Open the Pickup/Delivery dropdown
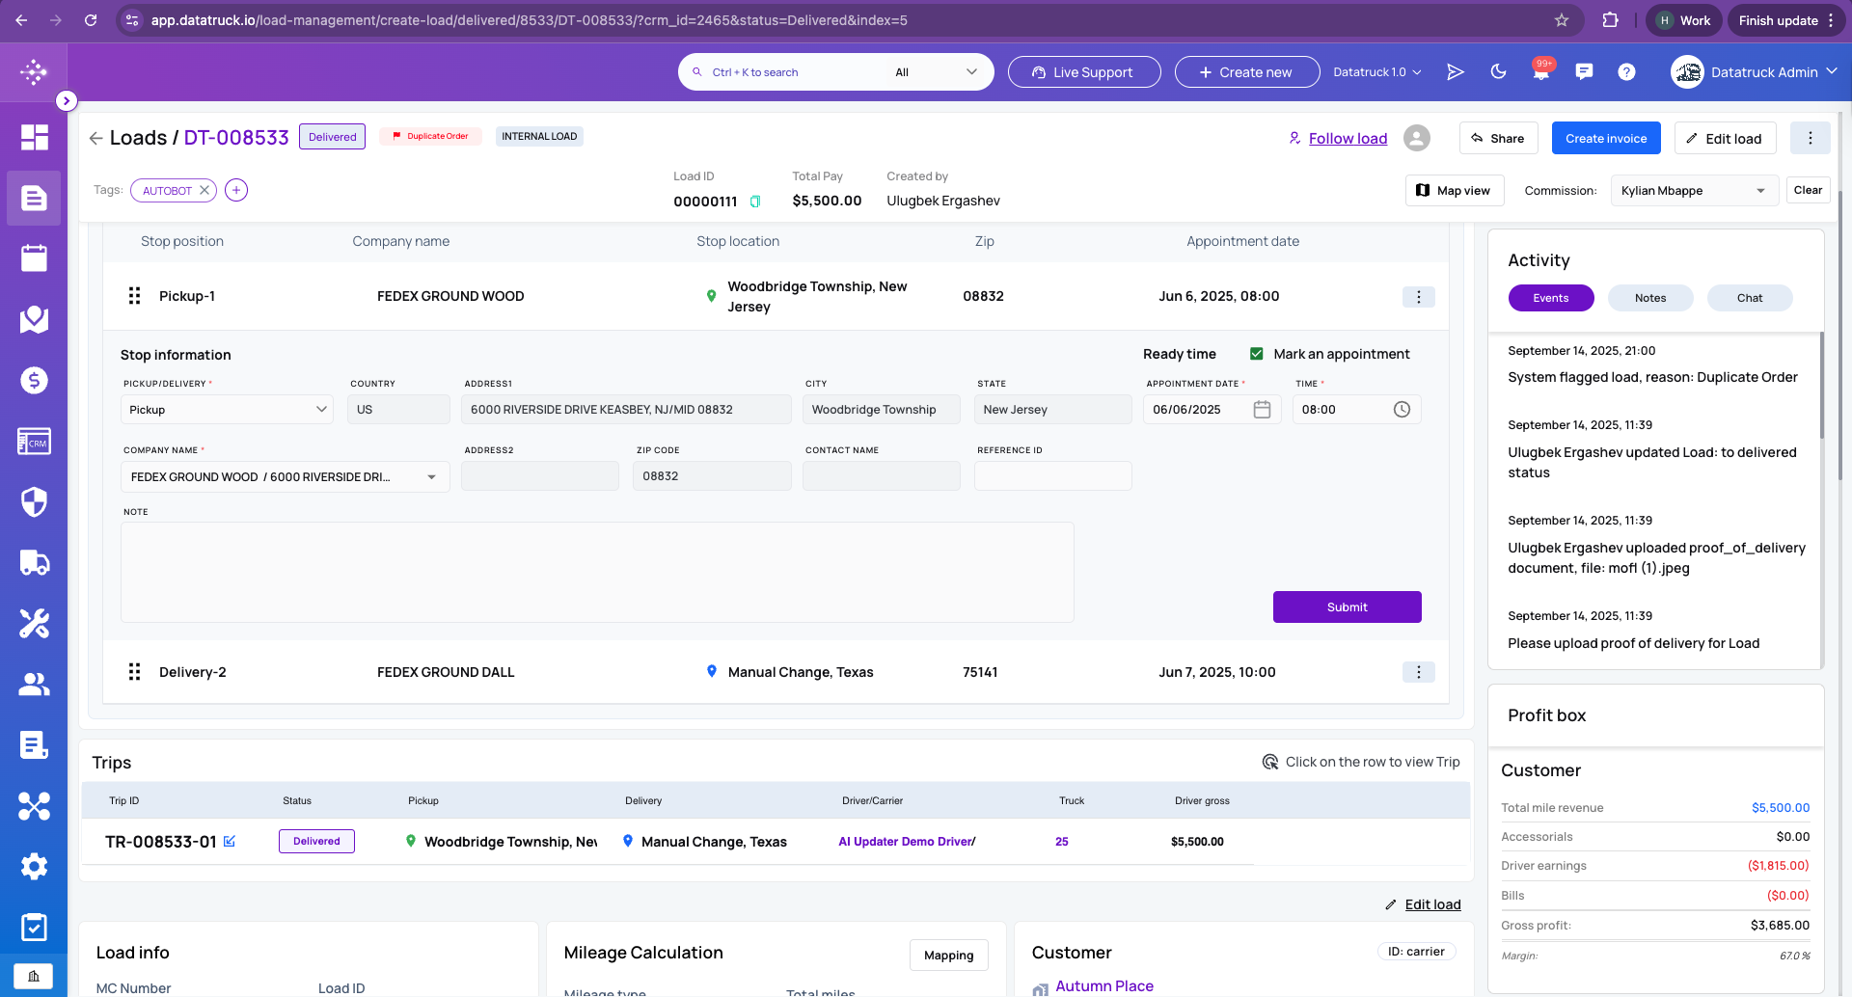Screen dimensions: 1852x997 pos(227,410)
